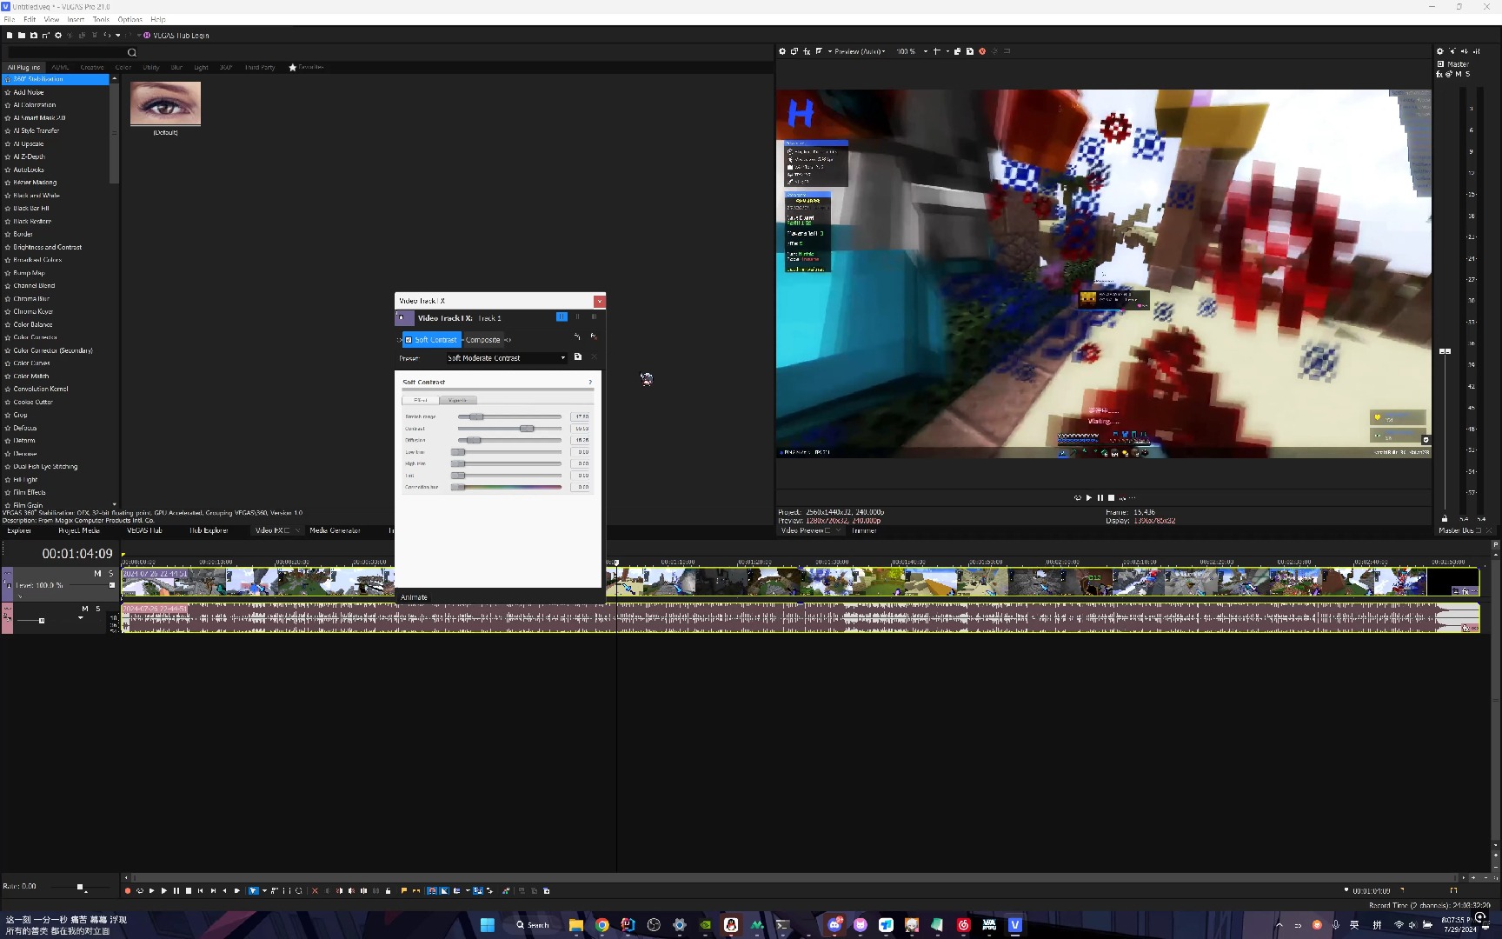Switch to the Project Media tab

click(79, 530)
